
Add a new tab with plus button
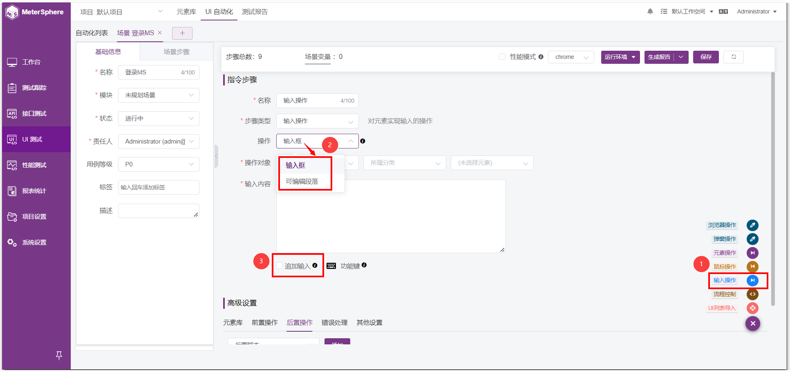[x=182, y=33]
